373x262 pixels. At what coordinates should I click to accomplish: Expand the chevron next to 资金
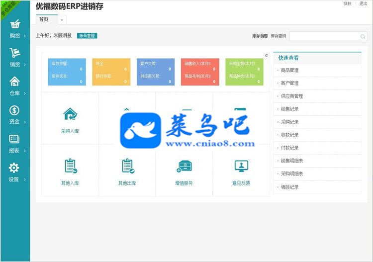pos(24,122)
